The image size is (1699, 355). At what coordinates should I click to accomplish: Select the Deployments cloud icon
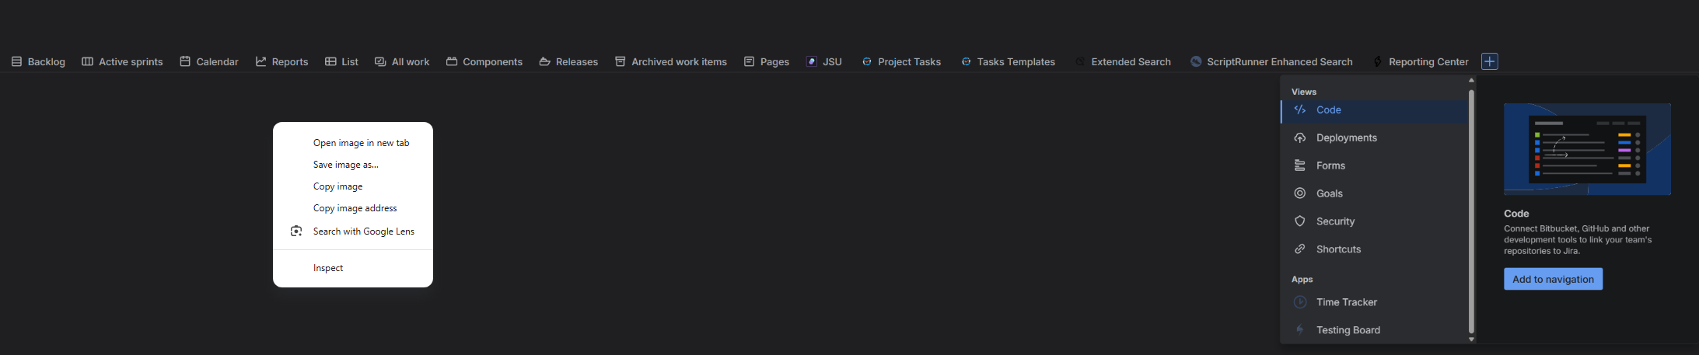(x=1299, y=137)
